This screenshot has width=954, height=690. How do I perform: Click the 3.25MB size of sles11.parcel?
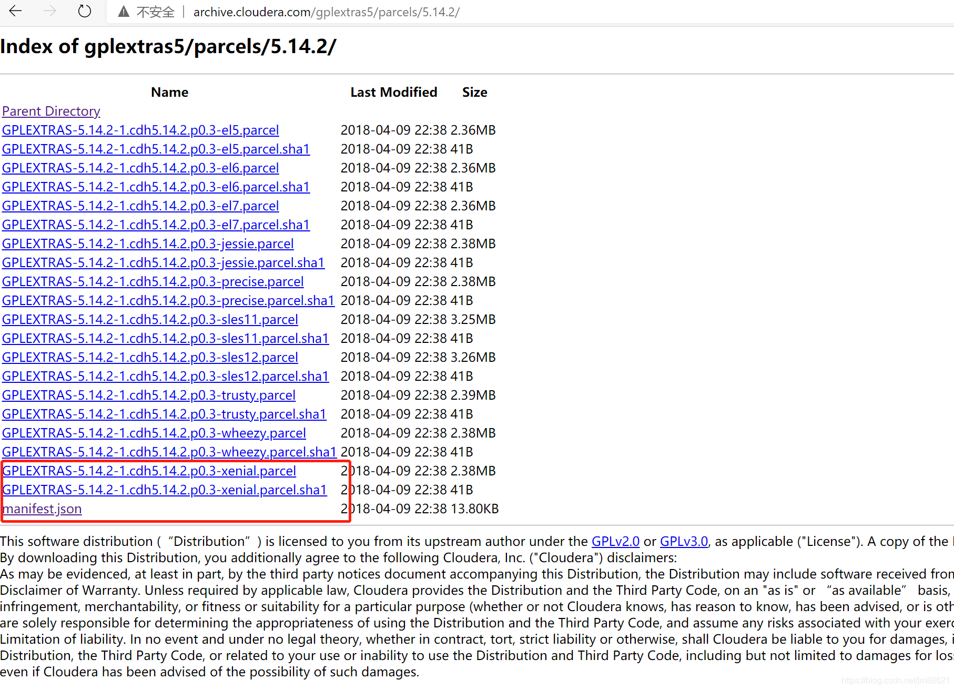[x=473, y=320]
